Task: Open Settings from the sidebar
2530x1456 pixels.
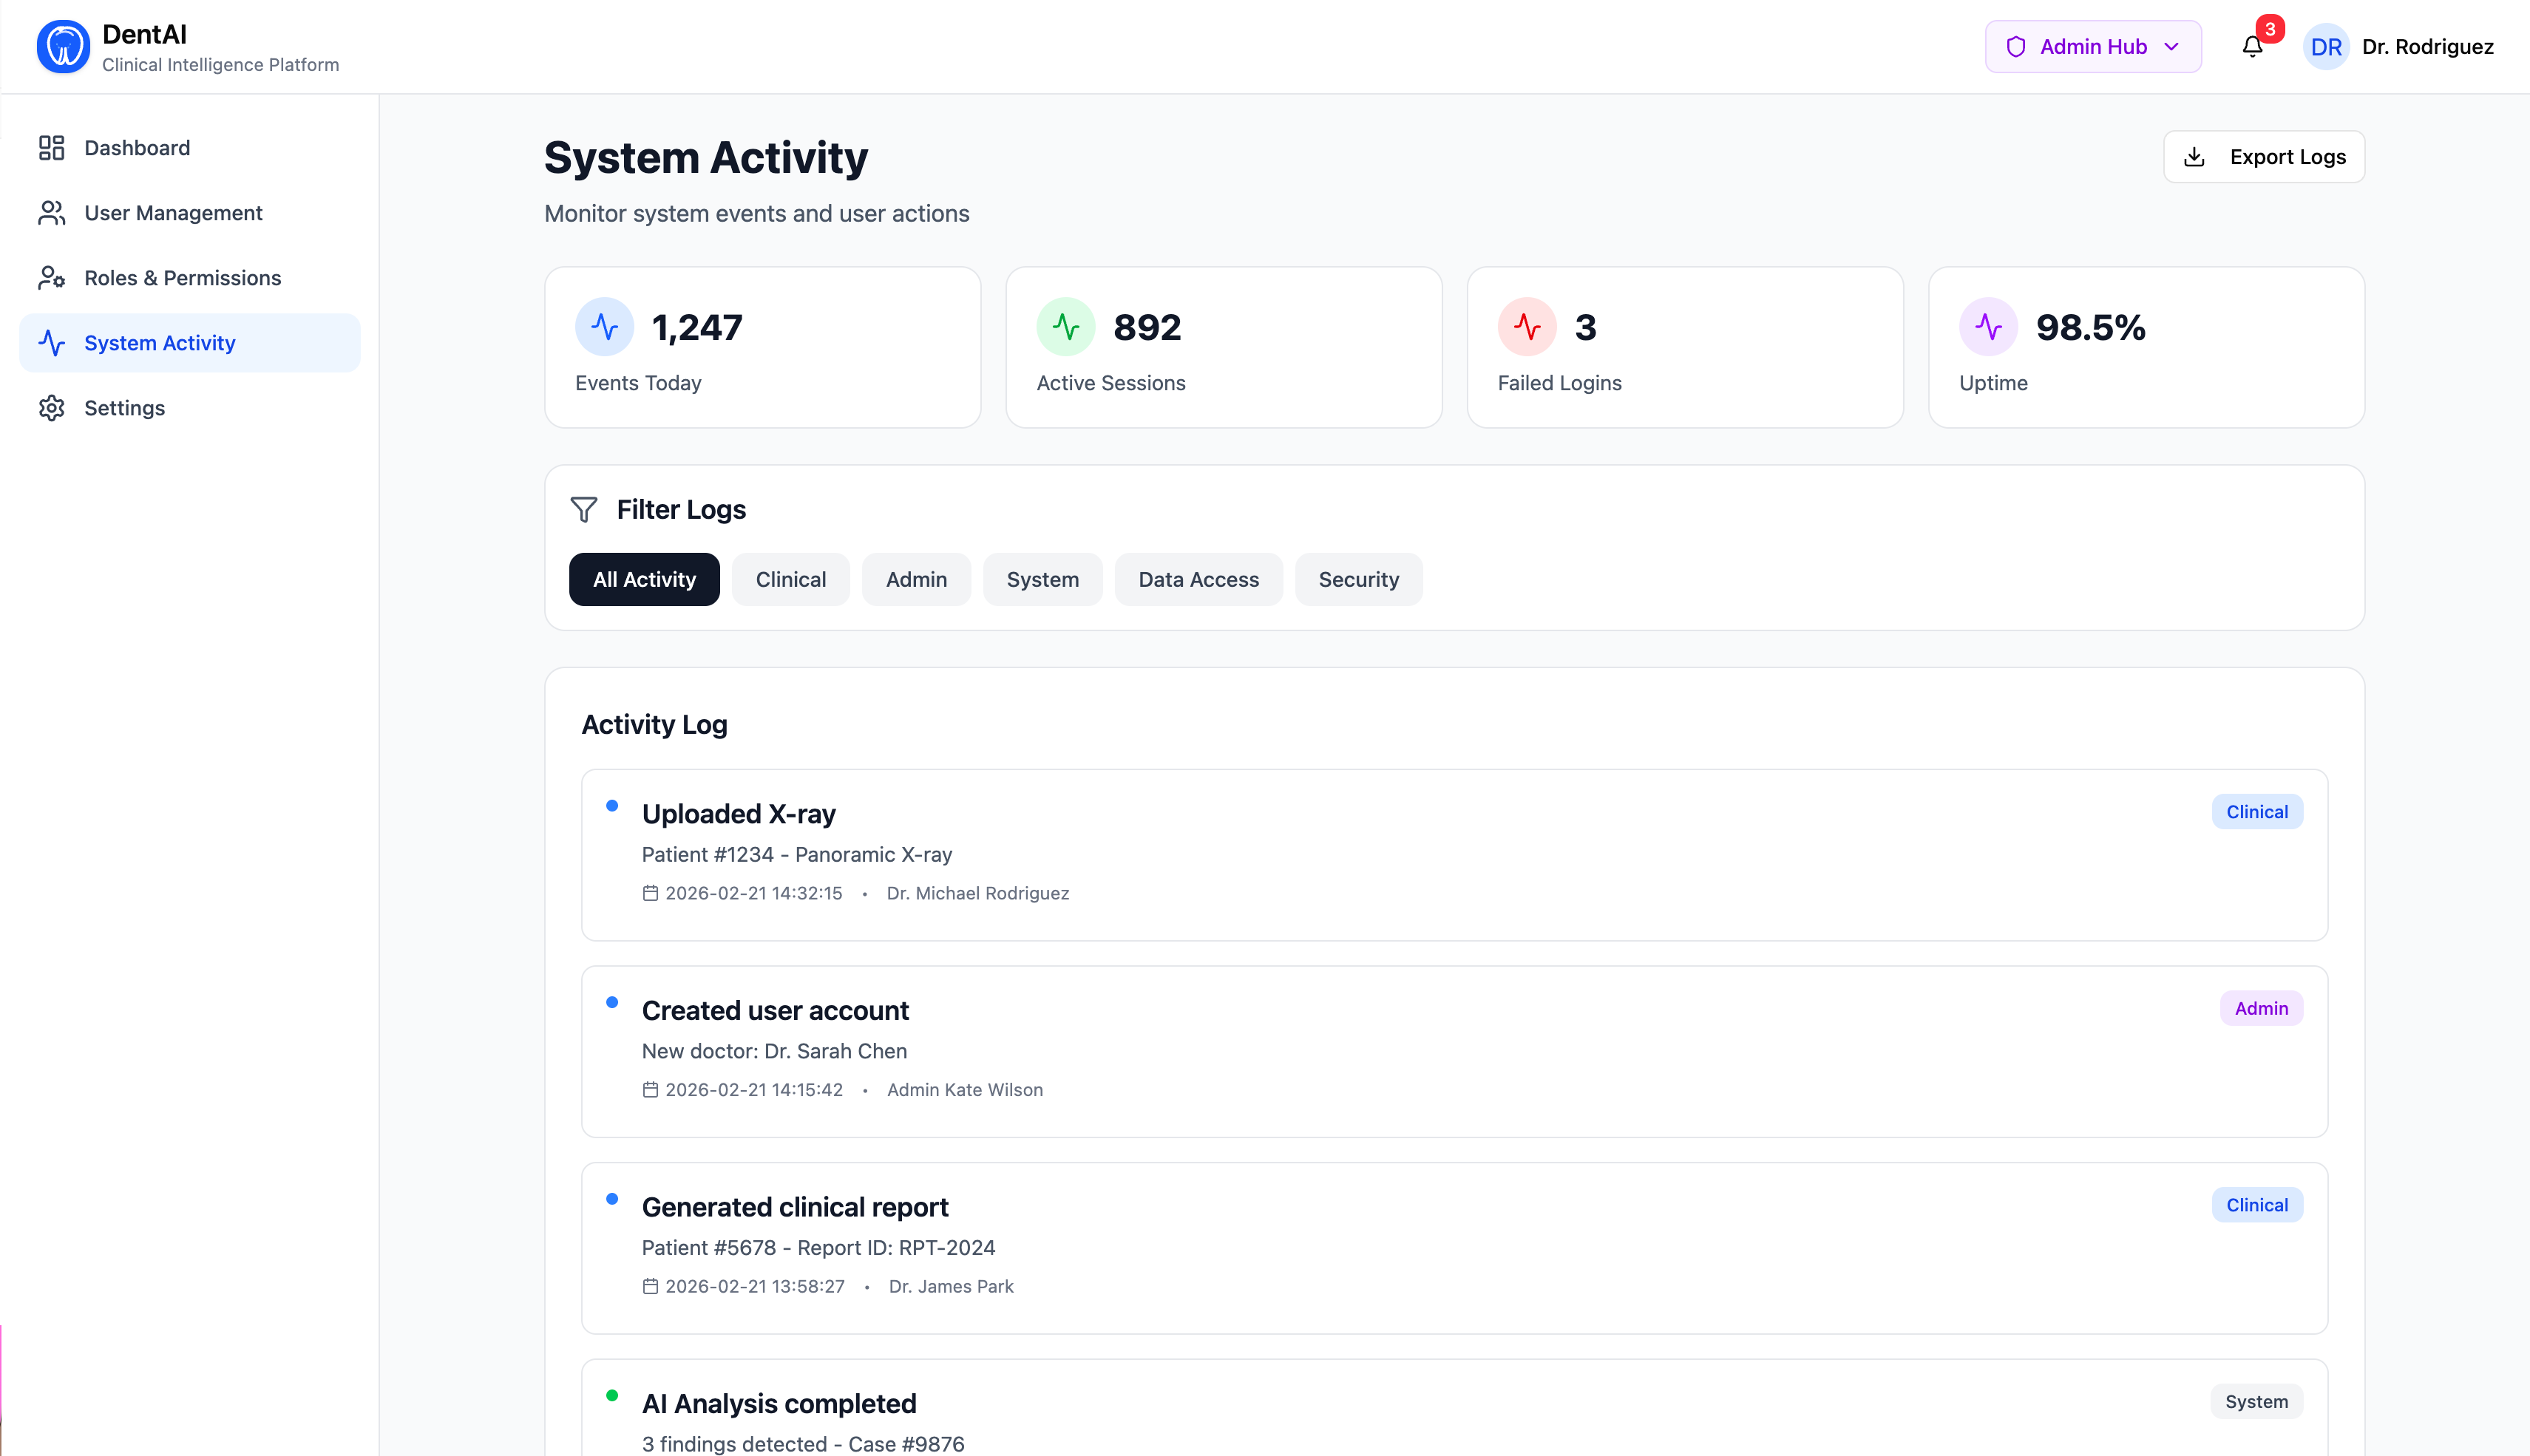Action: point(124,408)
